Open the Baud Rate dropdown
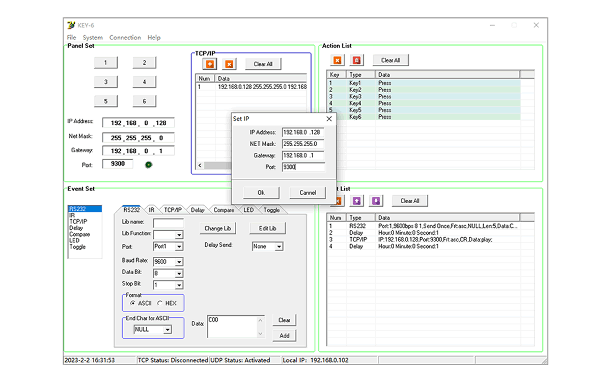Screen dimensions: 611x382 point(179,262)
